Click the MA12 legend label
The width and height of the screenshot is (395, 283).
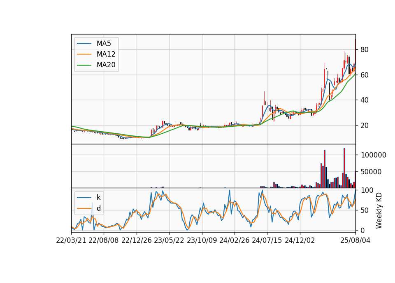(106, 54)
